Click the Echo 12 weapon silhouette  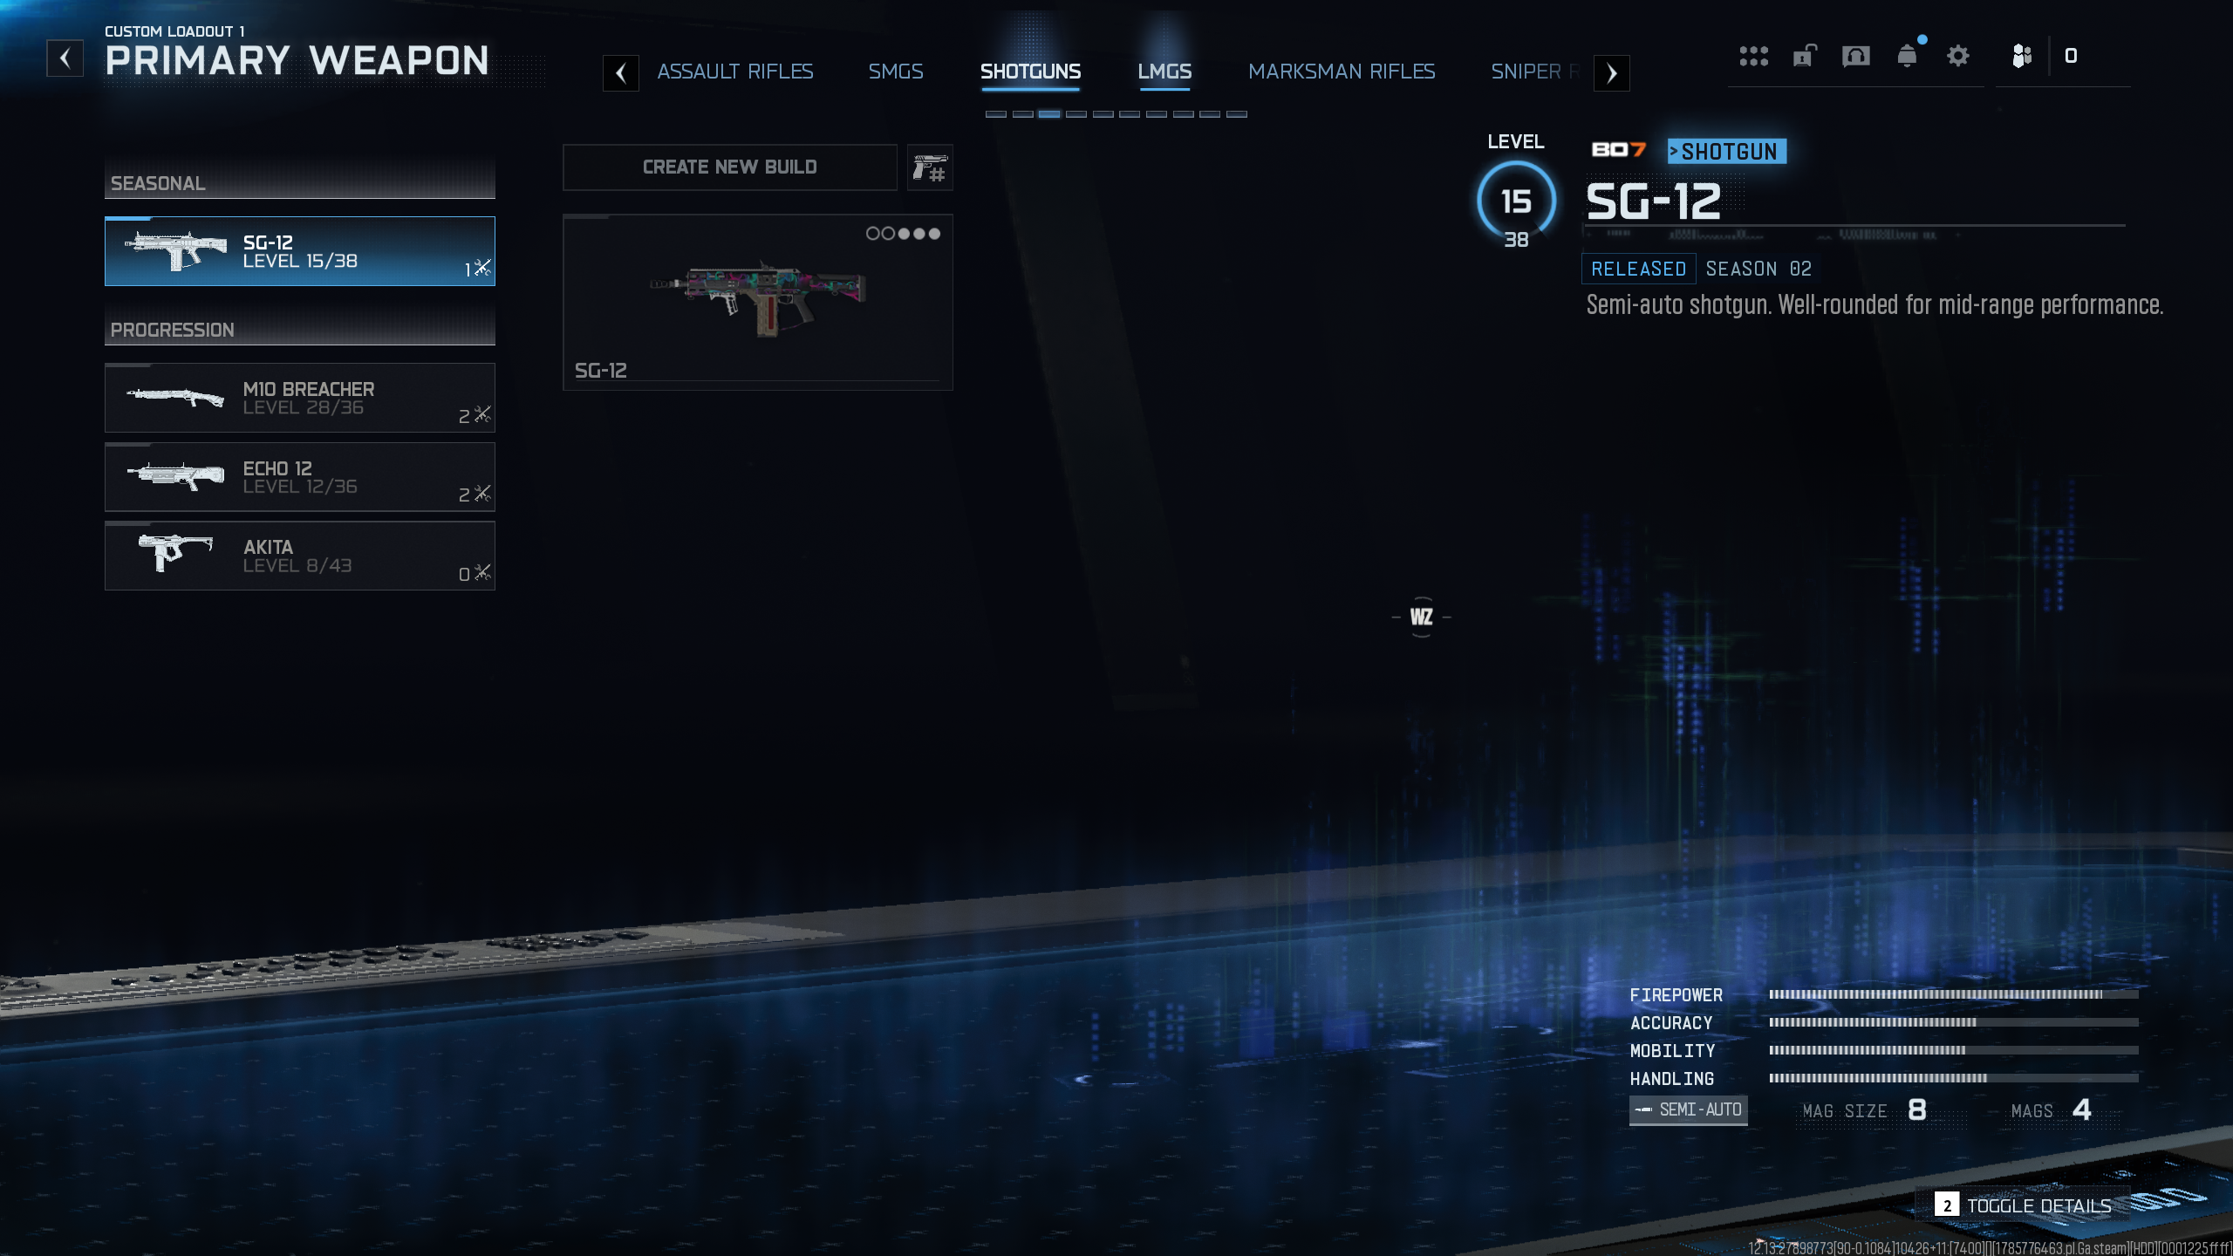click(175, 476)
